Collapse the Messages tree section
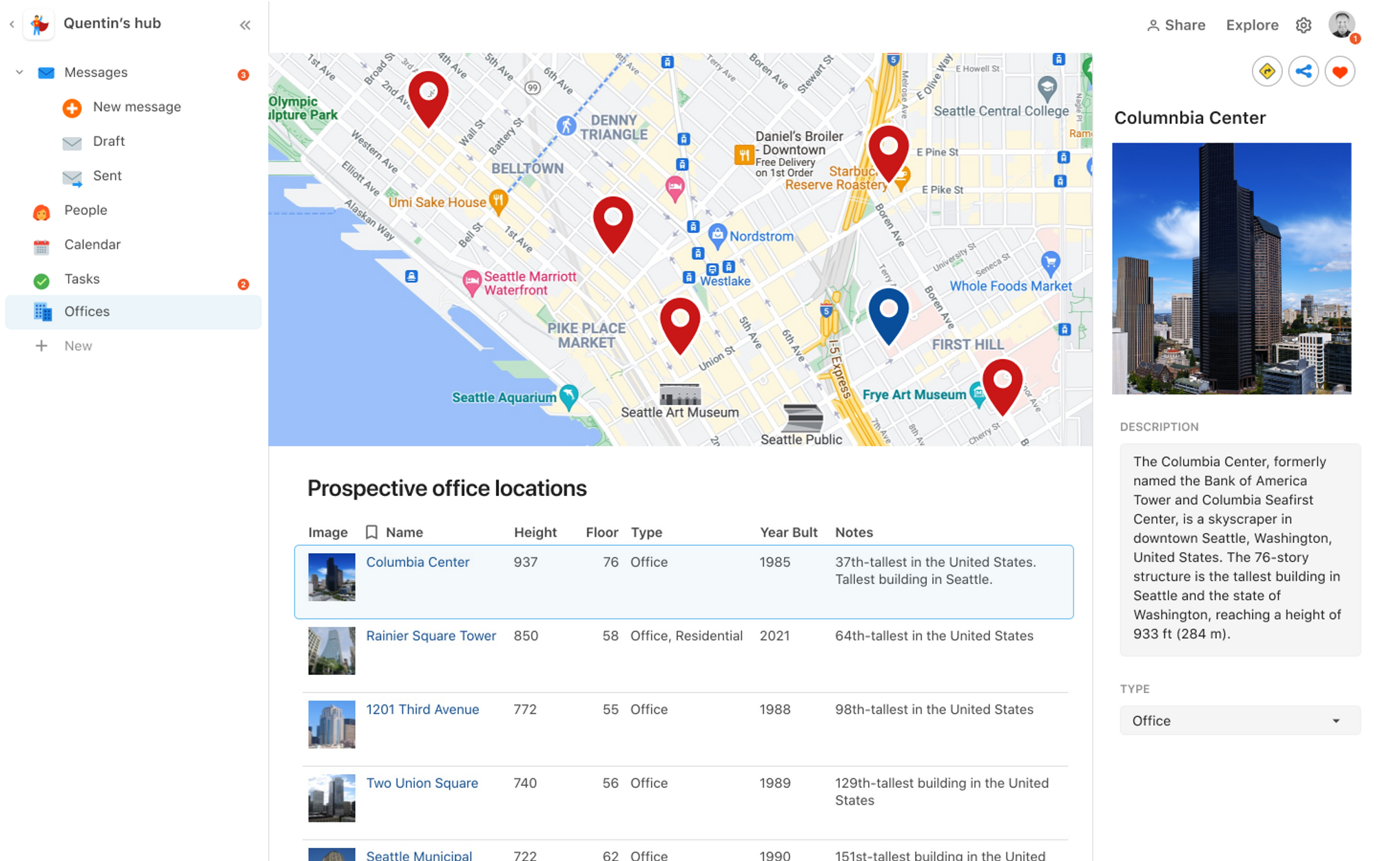 pyautogui.click(x=19, y=72)
